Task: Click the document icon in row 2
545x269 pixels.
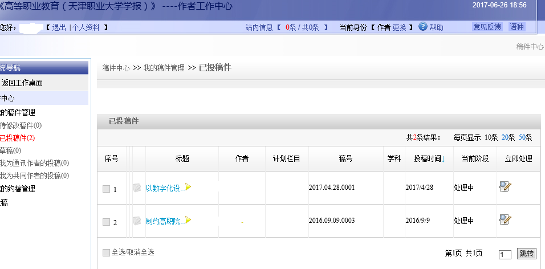Action: pyautogui.click(x=137, y=221)
